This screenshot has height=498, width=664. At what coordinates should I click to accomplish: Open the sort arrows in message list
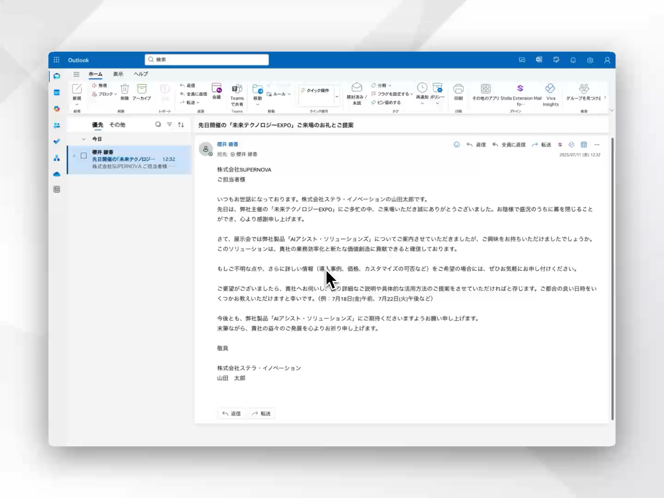(181, 125)
